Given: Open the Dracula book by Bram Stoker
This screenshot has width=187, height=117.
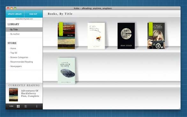Looking at the screenshot, I should 126,36.
